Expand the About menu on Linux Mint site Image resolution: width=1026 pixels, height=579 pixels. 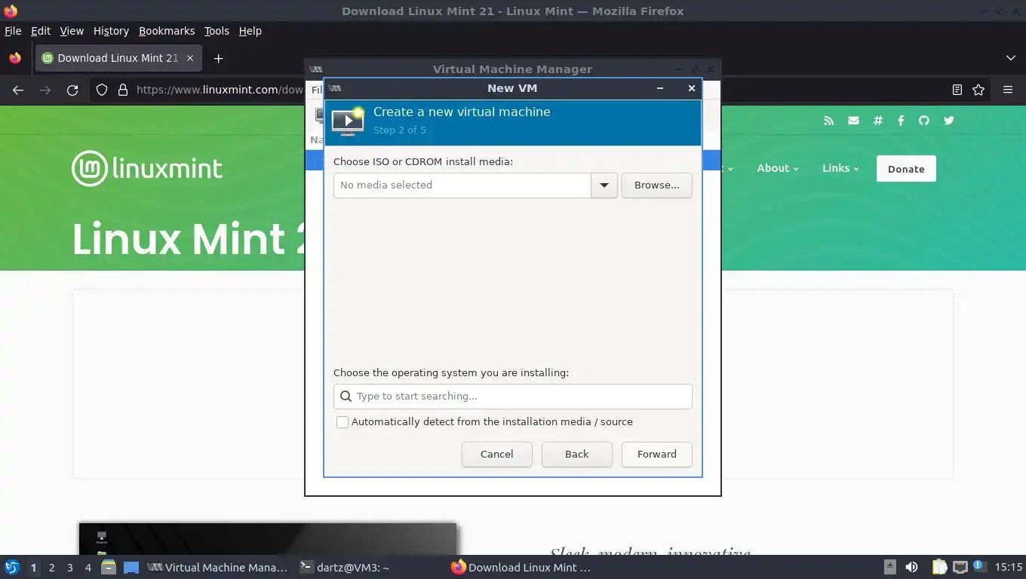777,168
